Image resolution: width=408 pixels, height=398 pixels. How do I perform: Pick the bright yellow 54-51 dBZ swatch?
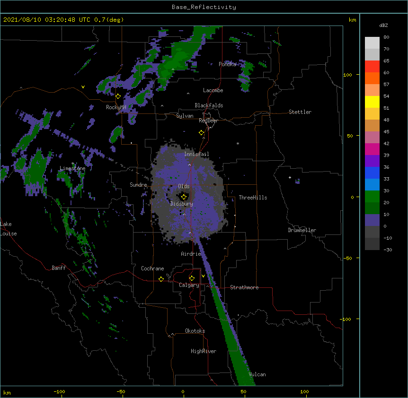(372, 102)
